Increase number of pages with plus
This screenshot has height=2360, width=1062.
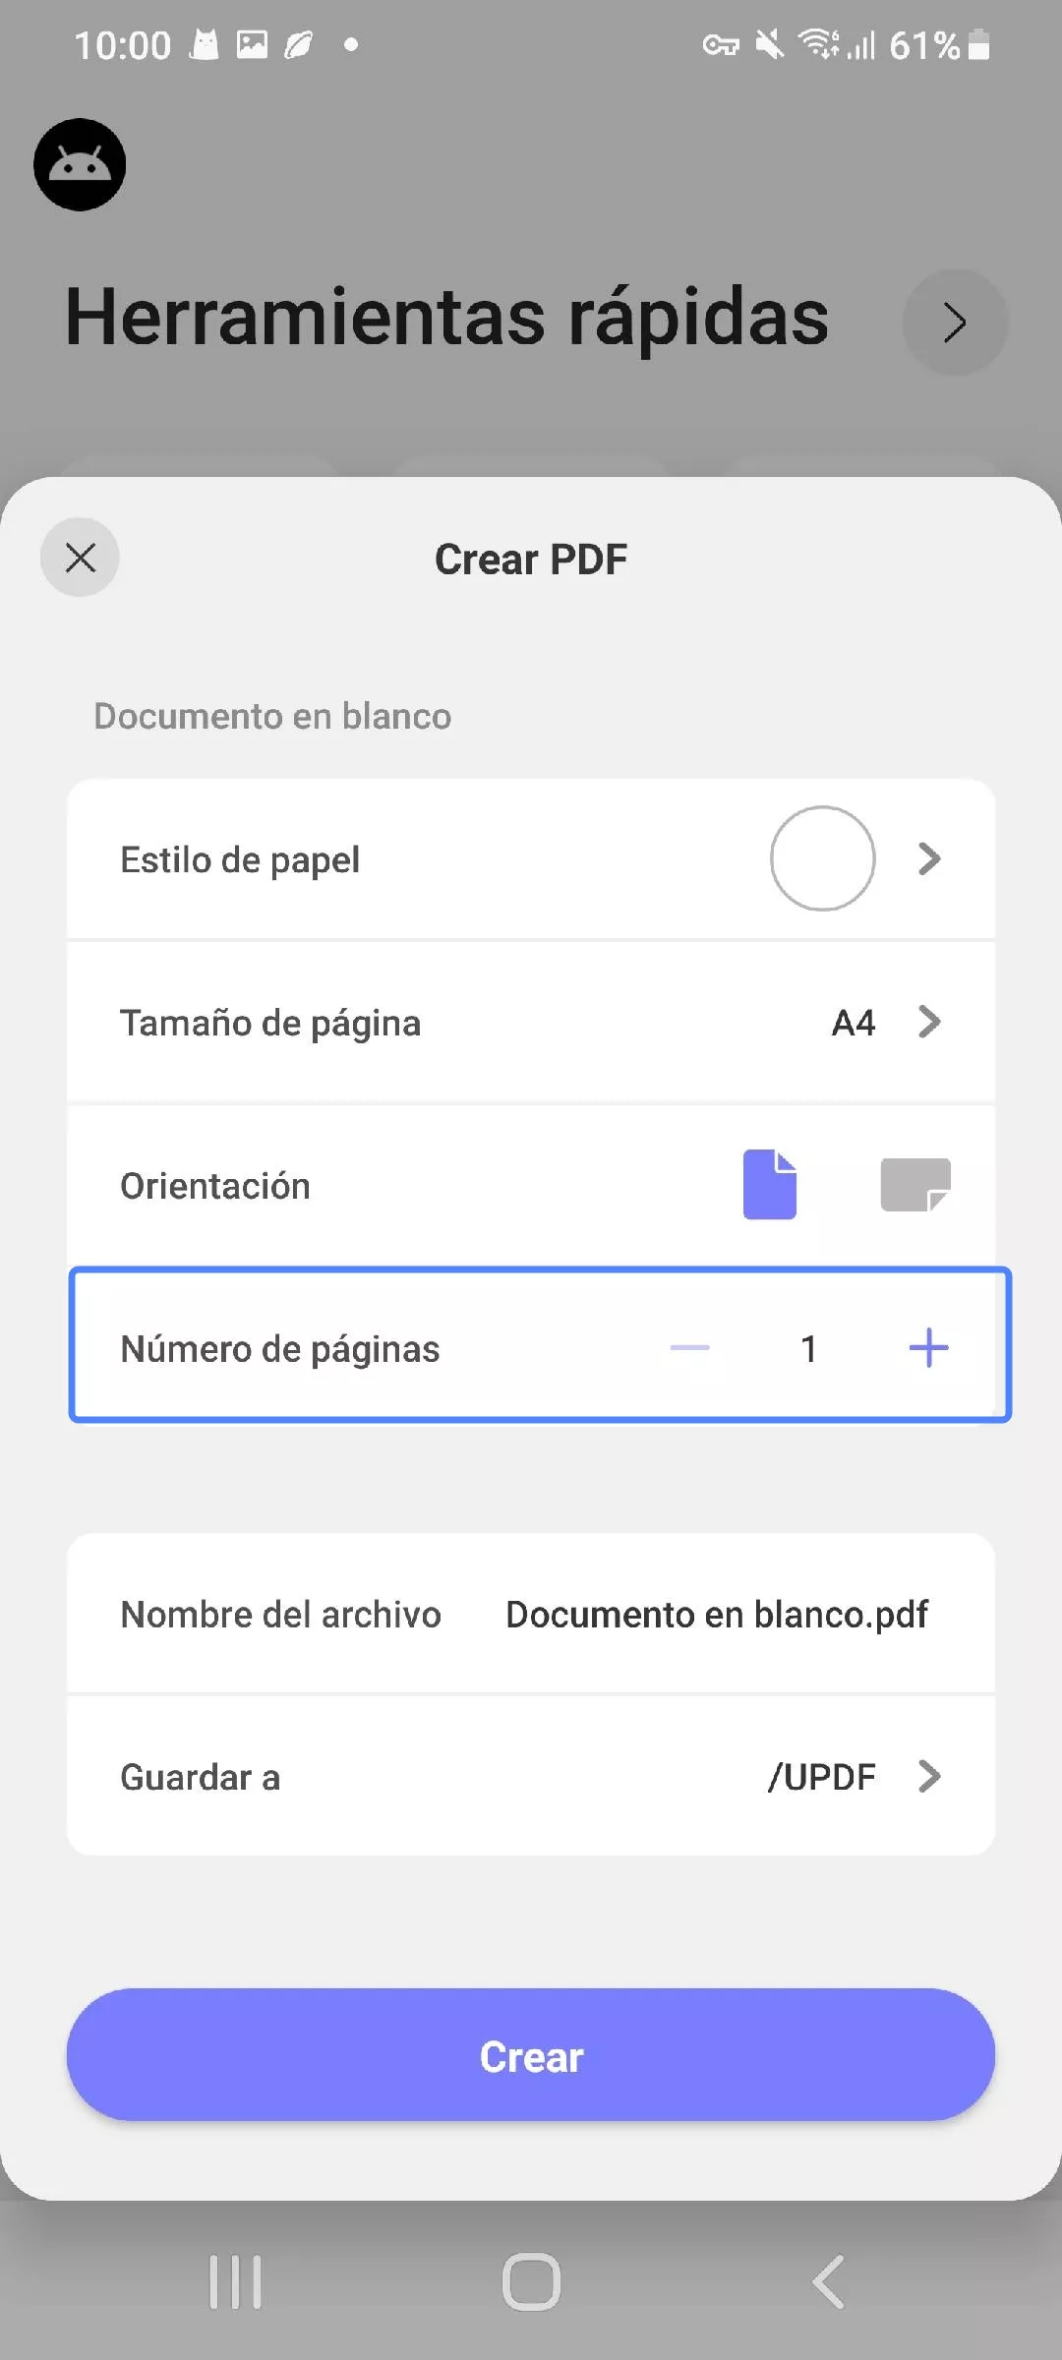tap(928, 1347)
